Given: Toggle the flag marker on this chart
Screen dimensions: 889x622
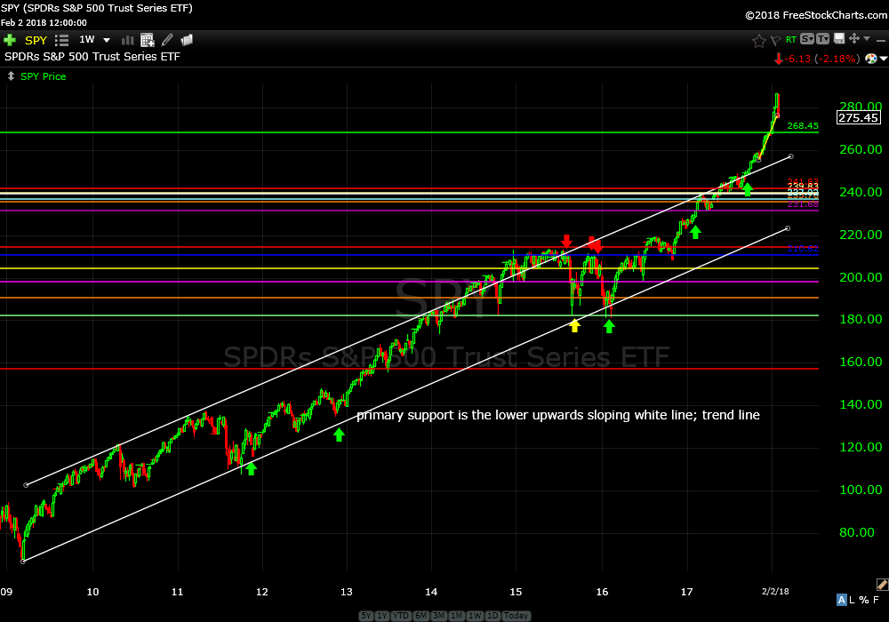Looking at the screenshot, I should 774,40.
